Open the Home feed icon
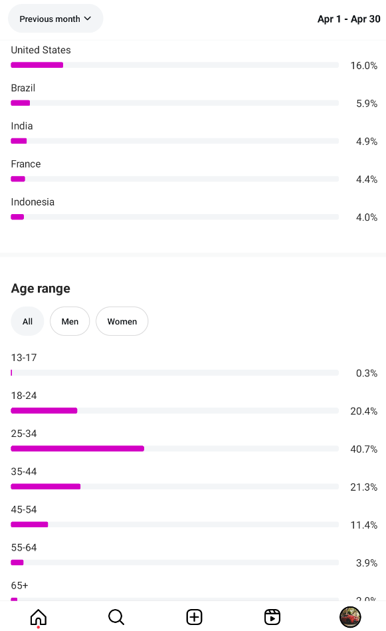Image resolution: width=386 pixels, height=631 pixels. pyautogui.click(x=39, y=617)
